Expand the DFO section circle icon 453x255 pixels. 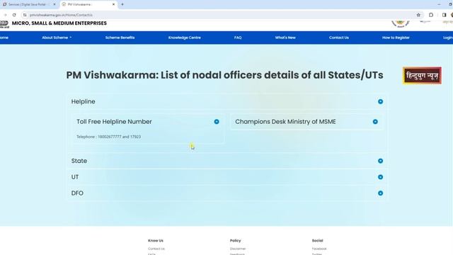380,193
